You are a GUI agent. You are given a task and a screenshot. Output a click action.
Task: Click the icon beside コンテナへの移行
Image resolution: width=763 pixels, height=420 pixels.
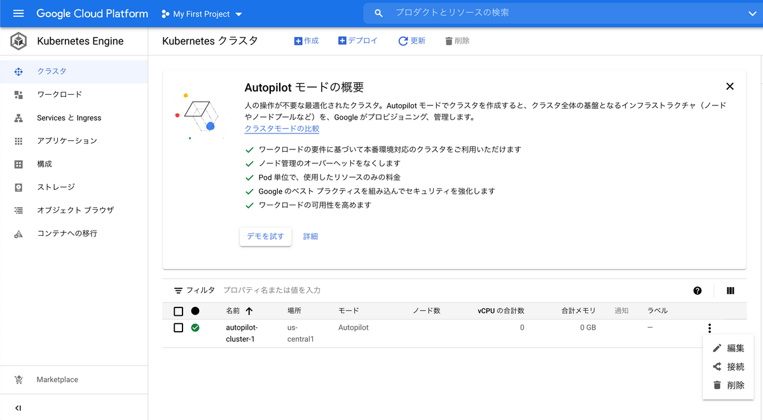click(18, 234)
